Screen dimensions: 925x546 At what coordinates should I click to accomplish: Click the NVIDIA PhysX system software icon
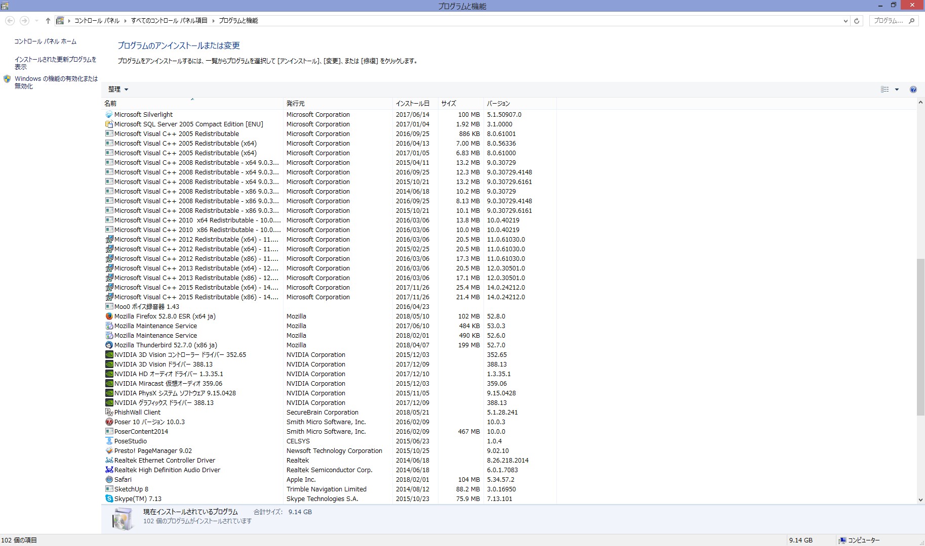[109, 393]
